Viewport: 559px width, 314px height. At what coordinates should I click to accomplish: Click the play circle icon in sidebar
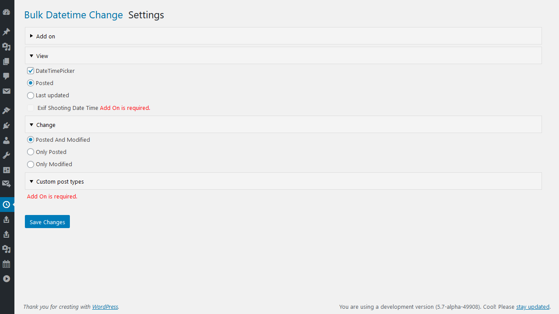pos(7,279)
